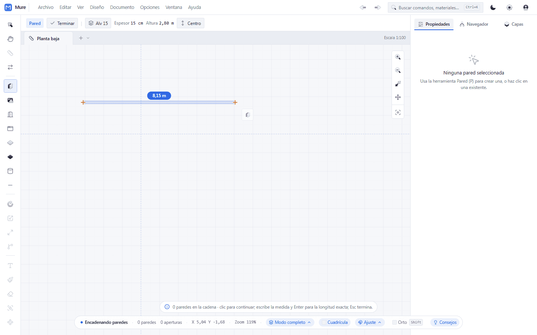Viewport: 537px width, 335px height.
Task: Change the Centro alignment option
Action: click(191, 23)
